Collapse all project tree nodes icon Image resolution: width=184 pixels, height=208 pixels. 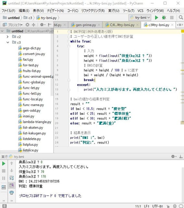33,25
